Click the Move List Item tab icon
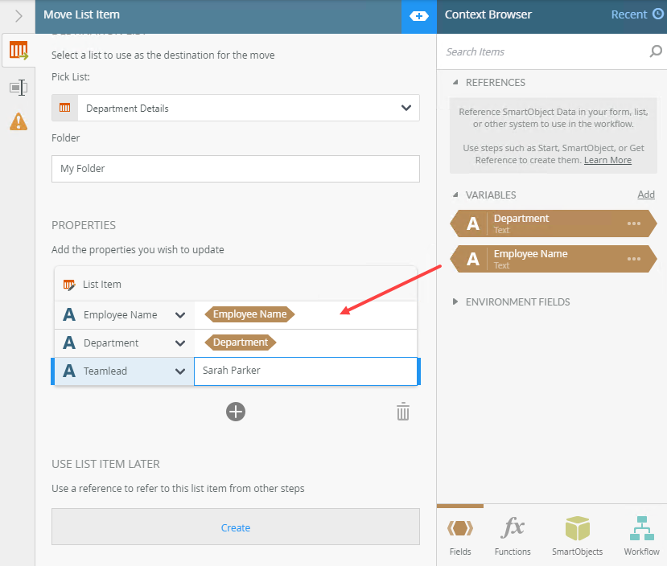This screenshot has height=566, width=667. tap(18, 52)
